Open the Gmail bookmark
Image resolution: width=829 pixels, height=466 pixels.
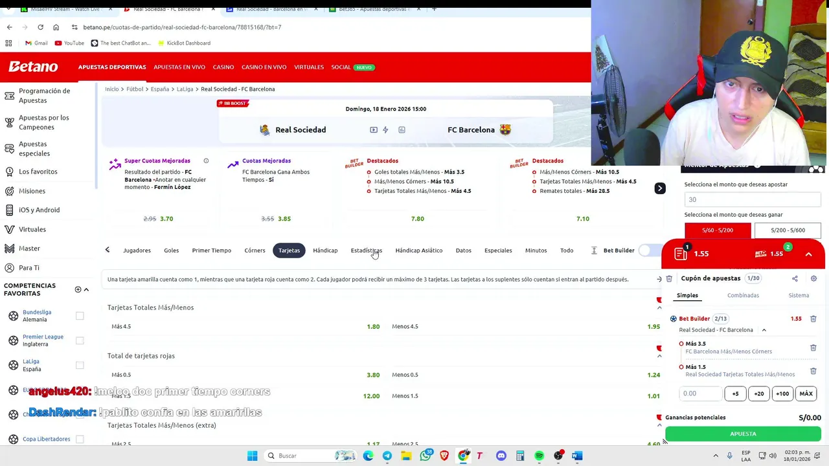pyautogui.click(x=36, y=43)
